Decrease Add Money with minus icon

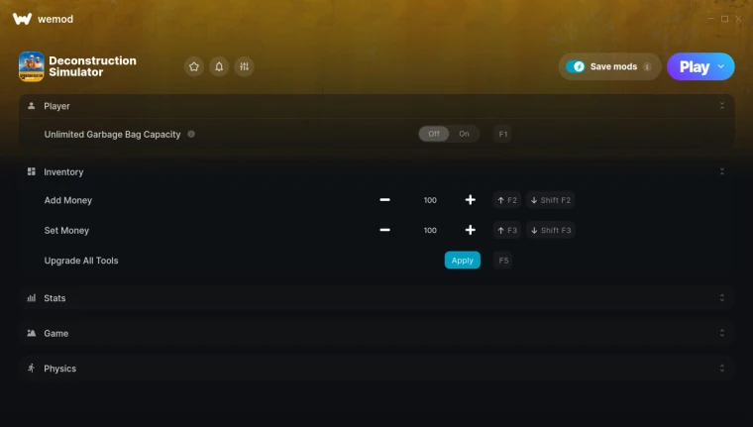point(384,200)
